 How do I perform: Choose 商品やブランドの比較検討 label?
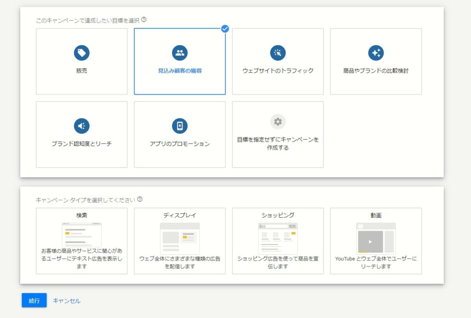click(376, 71)
